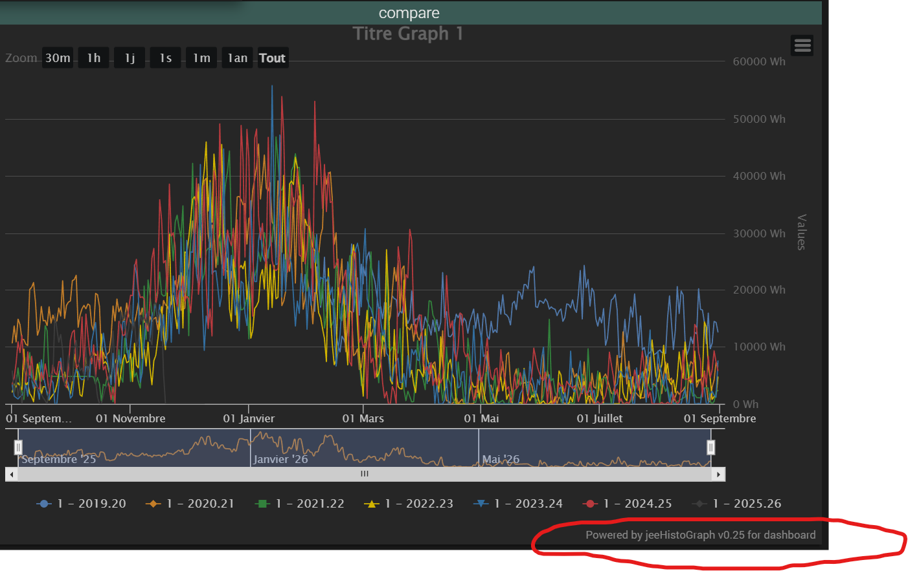Zoom to 1an range

(x=237, y=58)
